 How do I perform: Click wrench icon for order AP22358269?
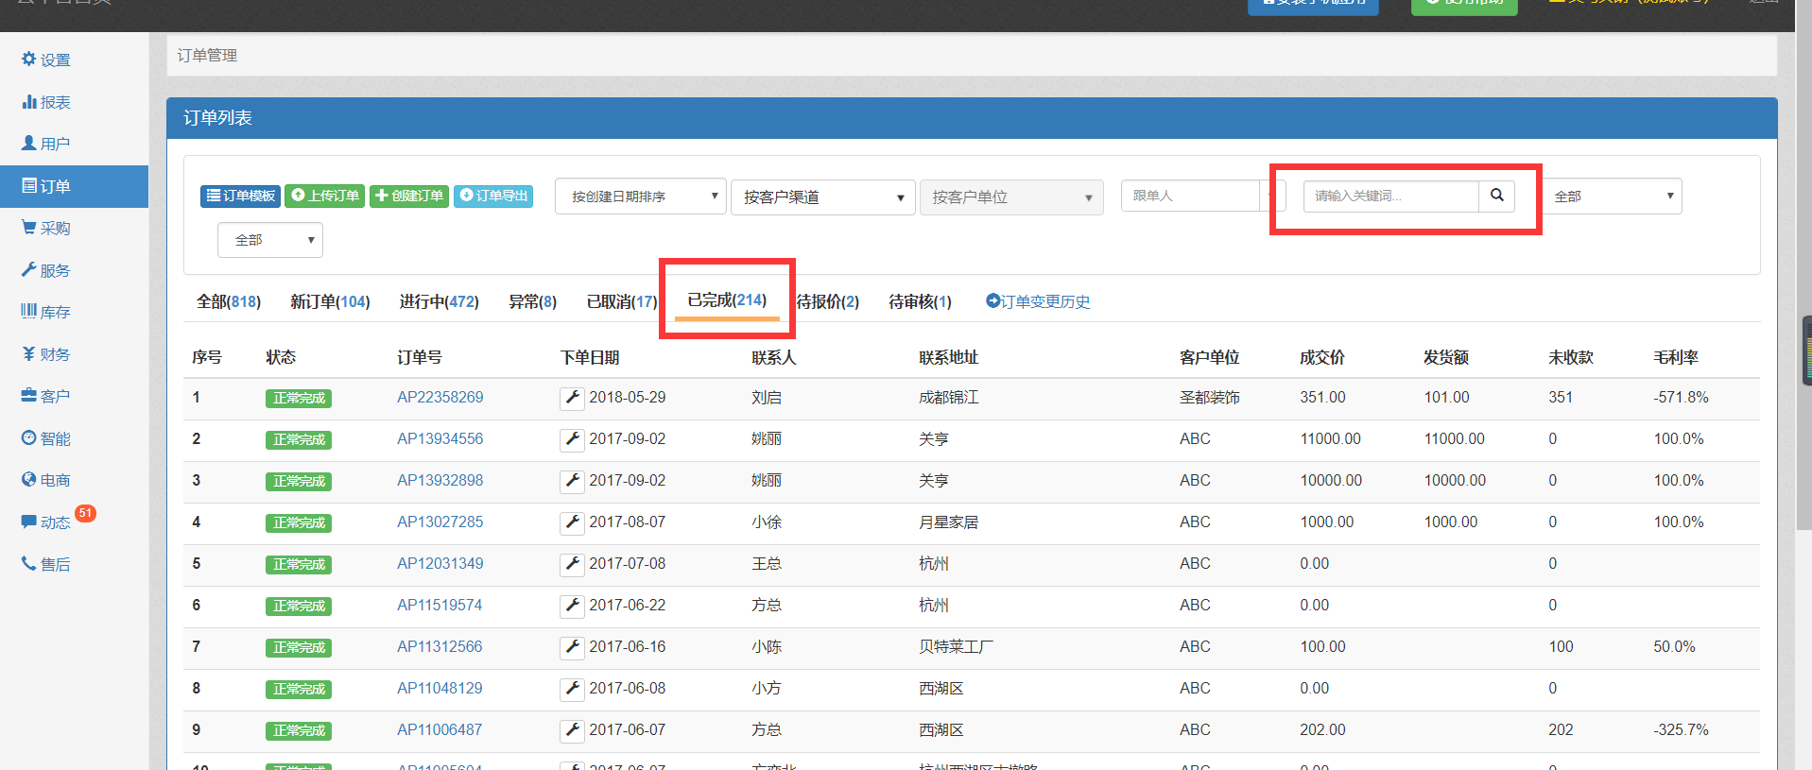571,398
